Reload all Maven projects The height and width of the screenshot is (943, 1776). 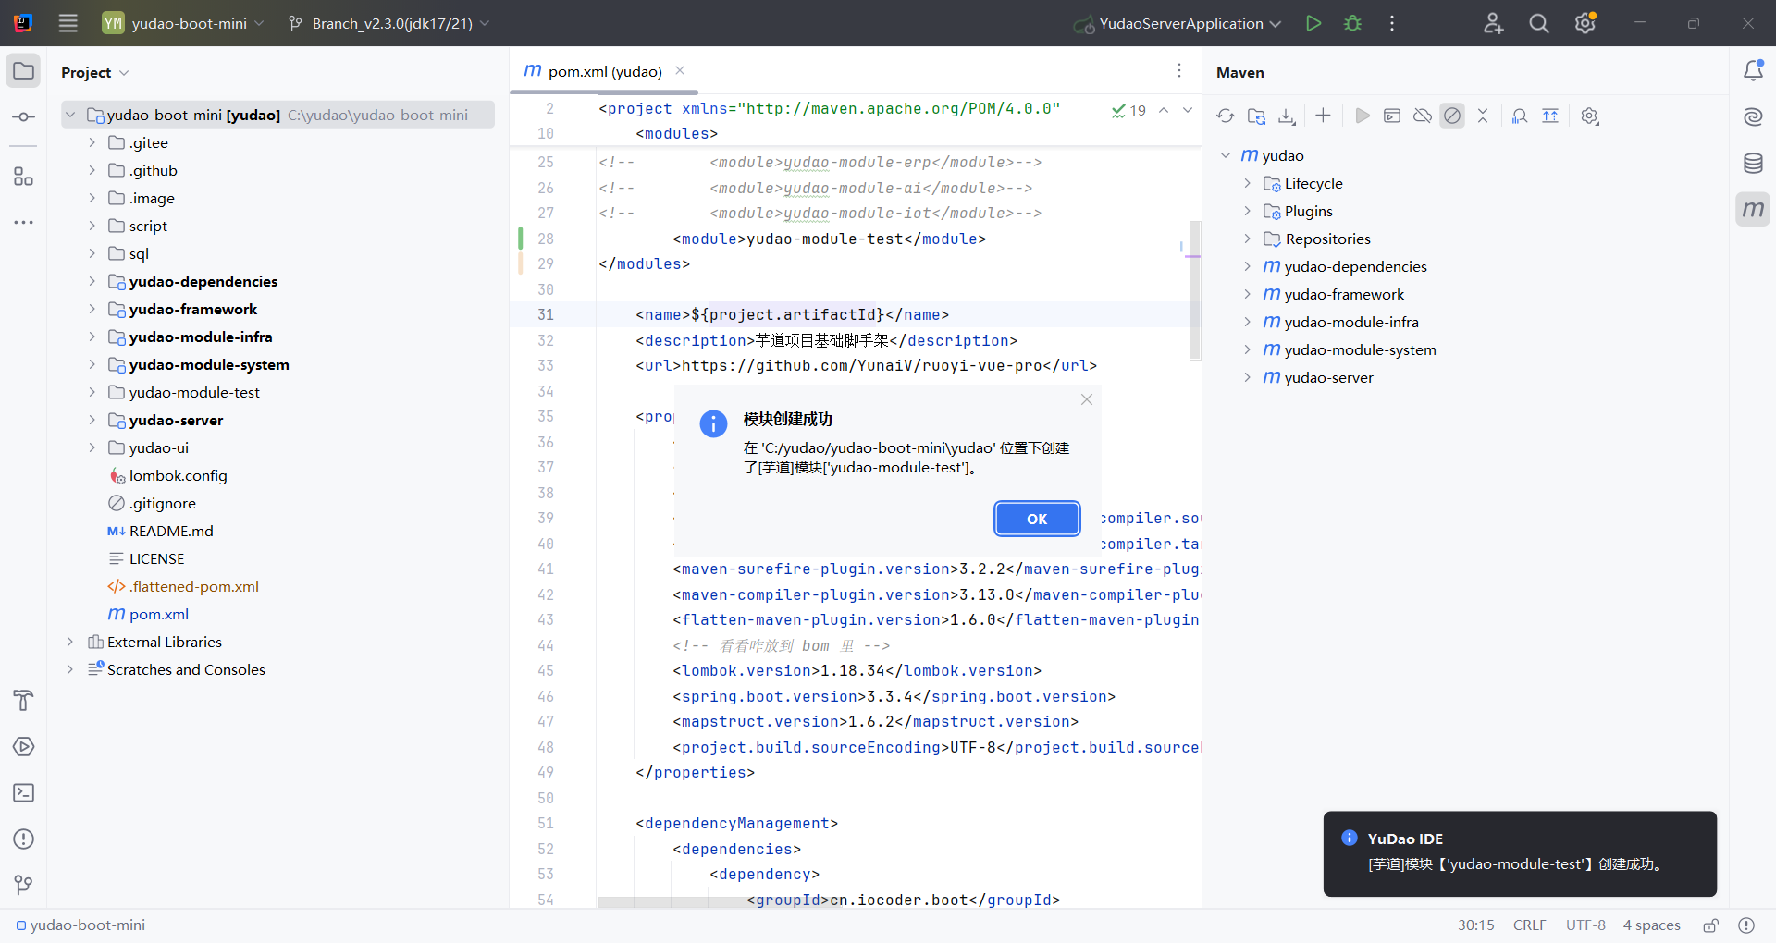tap(1226, 116)
